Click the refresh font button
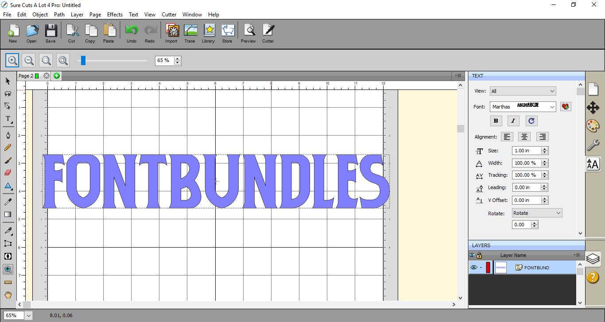 (531, 121)
